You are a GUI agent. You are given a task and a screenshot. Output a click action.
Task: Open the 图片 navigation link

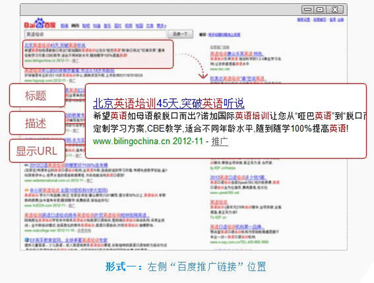(x=118, y=26)
